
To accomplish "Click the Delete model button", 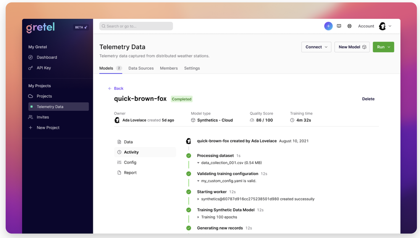I will (368, 99).
